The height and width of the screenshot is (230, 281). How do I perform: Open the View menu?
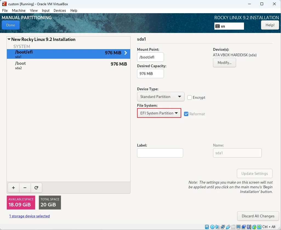(x=34, y=10)
